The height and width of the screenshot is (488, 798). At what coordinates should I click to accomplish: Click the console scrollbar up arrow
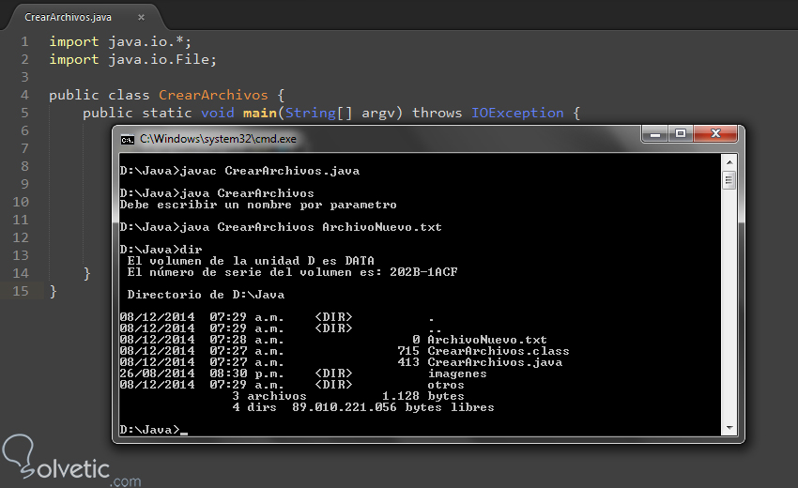point(729,161)
